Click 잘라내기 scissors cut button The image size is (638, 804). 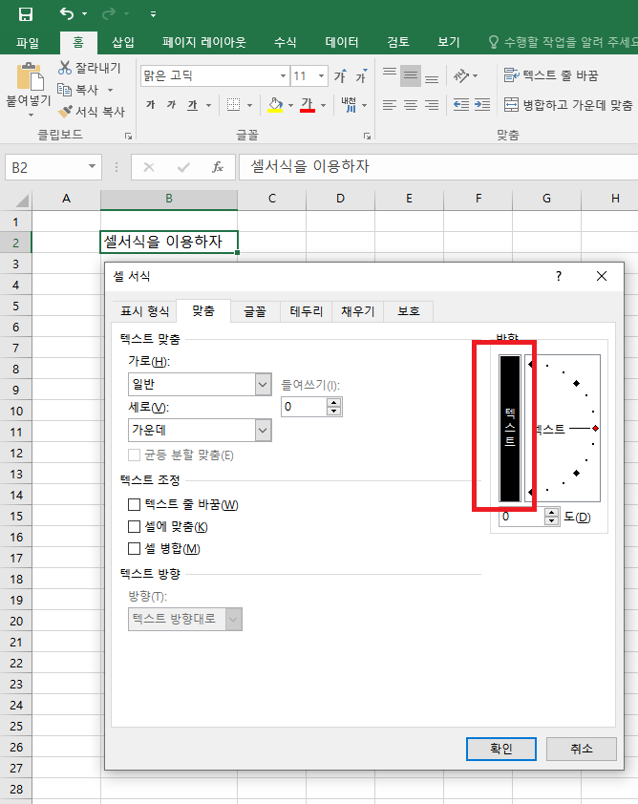(89, 68)
